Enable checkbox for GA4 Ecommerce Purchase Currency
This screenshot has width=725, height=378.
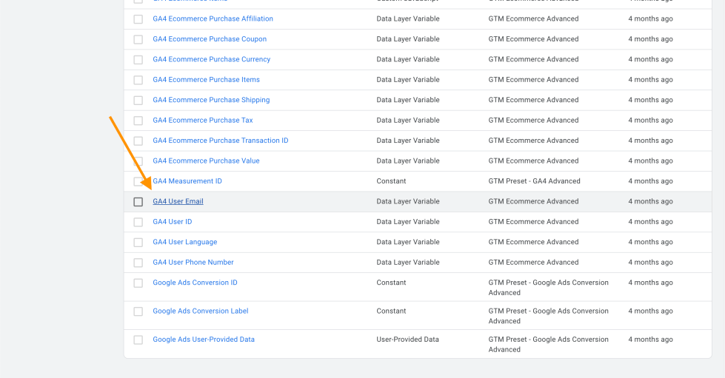pyautogui.click(x=138, y=60)
